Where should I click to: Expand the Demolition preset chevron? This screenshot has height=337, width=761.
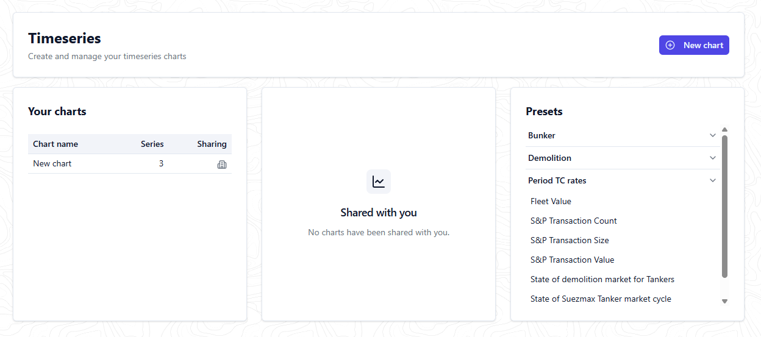(x=713, y=158)
